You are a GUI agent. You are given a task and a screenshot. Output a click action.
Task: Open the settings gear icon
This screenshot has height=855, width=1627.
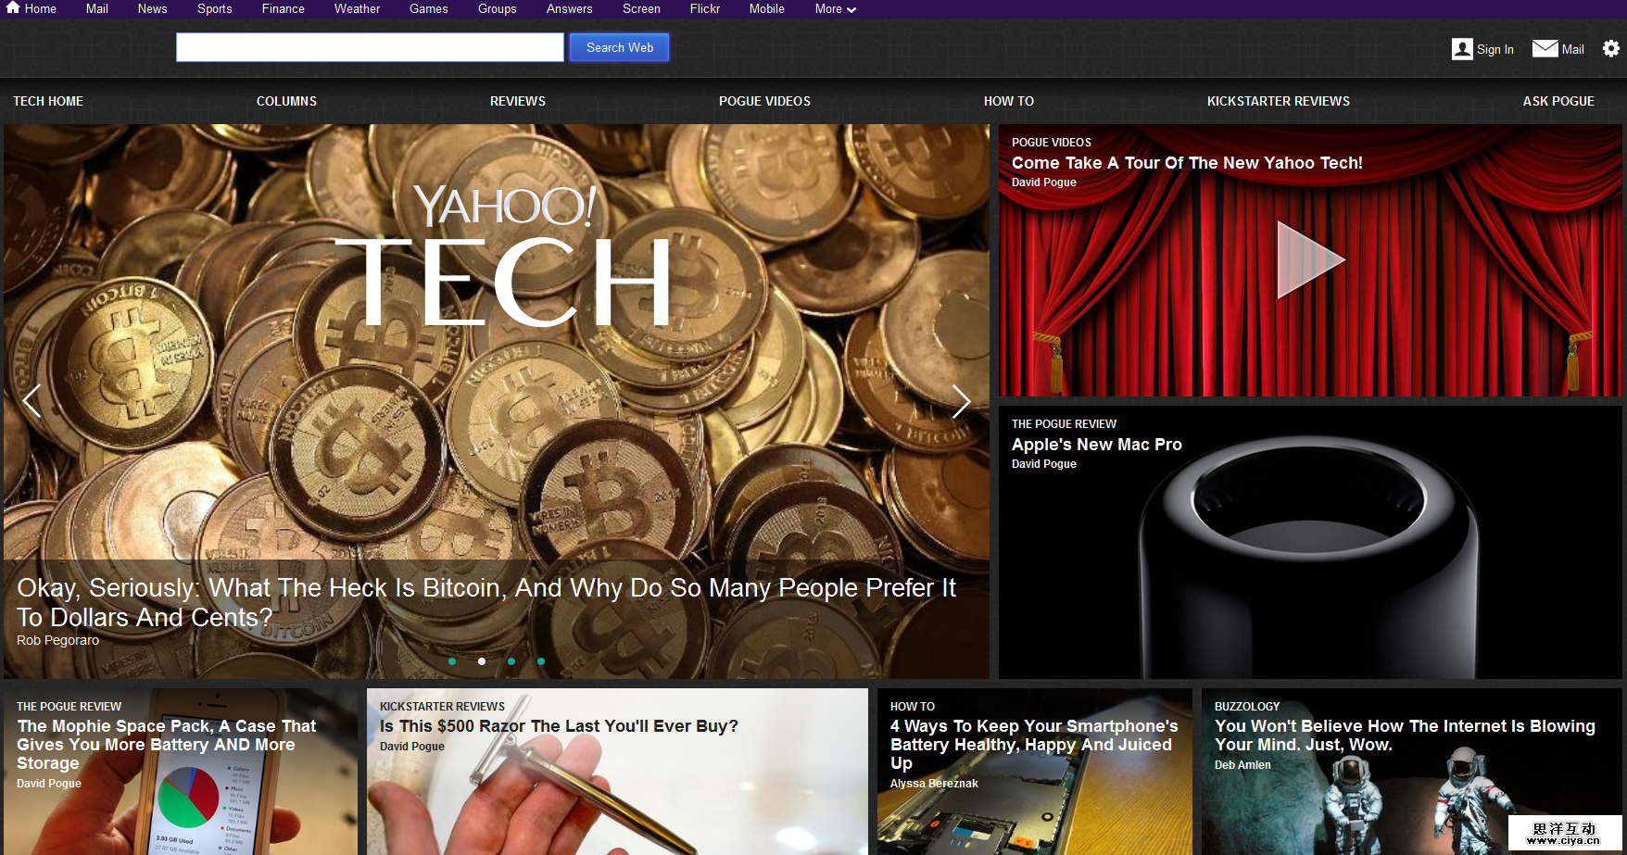[1611, 48]
